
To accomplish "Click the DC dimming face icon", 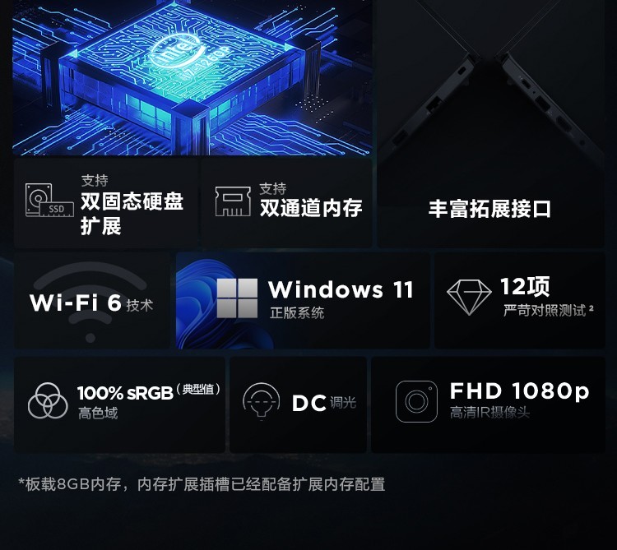I will [x=262, y=401].
